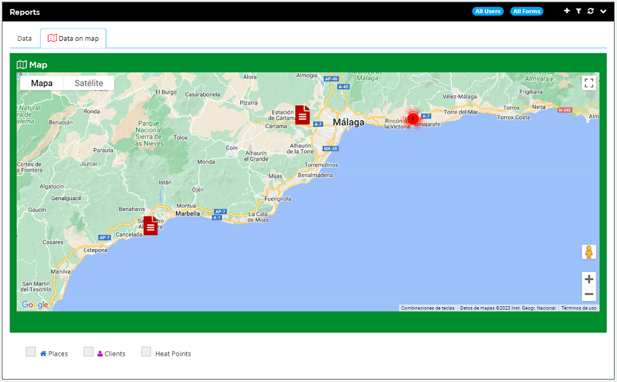The width and height of the screenshot is (617, 382).
Task: Click the Fuengirola label on map
Action: tap(278, 199)
